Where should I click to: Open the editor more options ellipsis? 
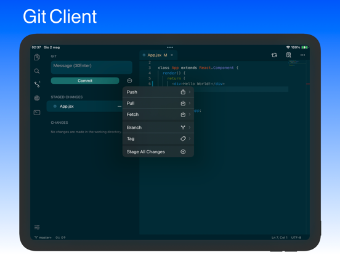302,55
